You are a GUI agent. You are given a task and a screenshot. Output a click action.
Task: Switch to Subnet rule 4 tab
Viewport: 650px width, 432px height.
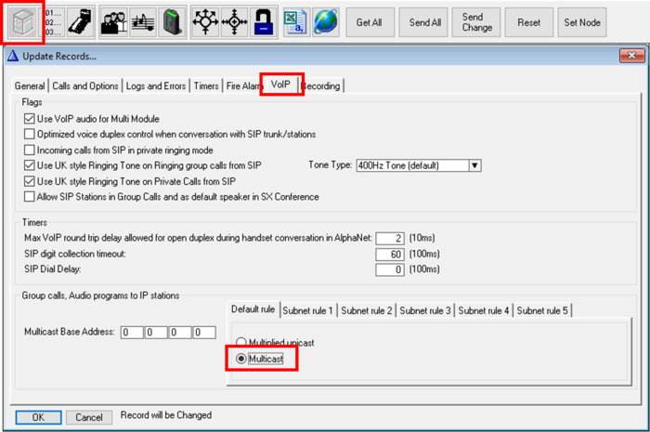pyautogui.click(x=484, y=310)
